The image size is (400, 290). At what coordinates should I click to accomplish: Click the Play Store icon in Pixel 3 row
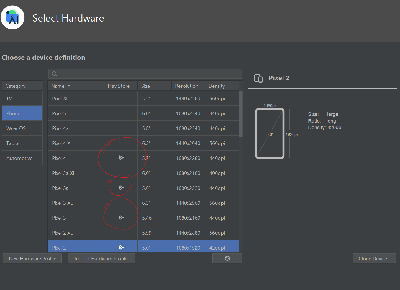click(x=121, y=217)
